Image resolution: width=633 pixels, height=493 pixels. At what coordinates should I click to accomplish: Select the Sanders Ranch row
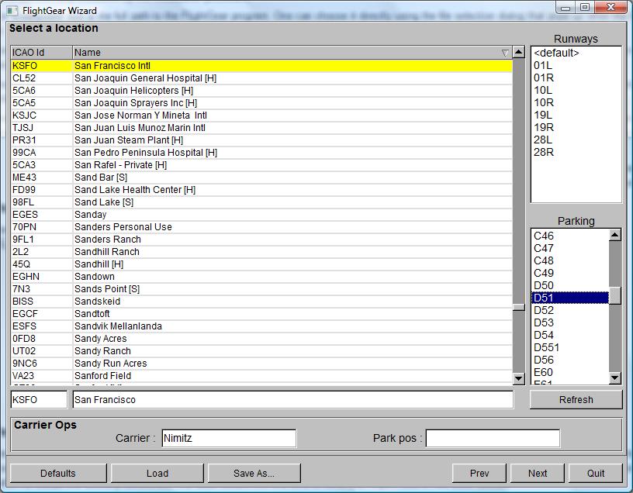click(x=261, y=240)
